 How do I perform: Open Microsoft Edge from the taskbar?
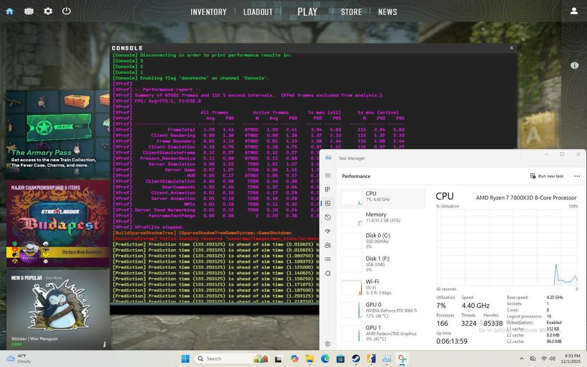(x=325, y=359)
